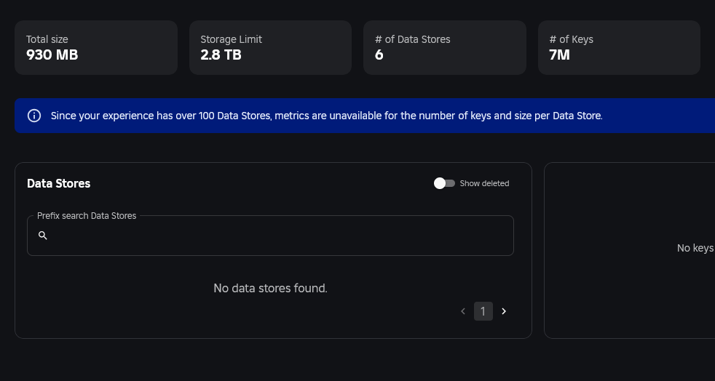Image resolution: width=715 pixels, height=381 pixels.
Task: Toggle the Show deleted switch
Action: [444, 183]
